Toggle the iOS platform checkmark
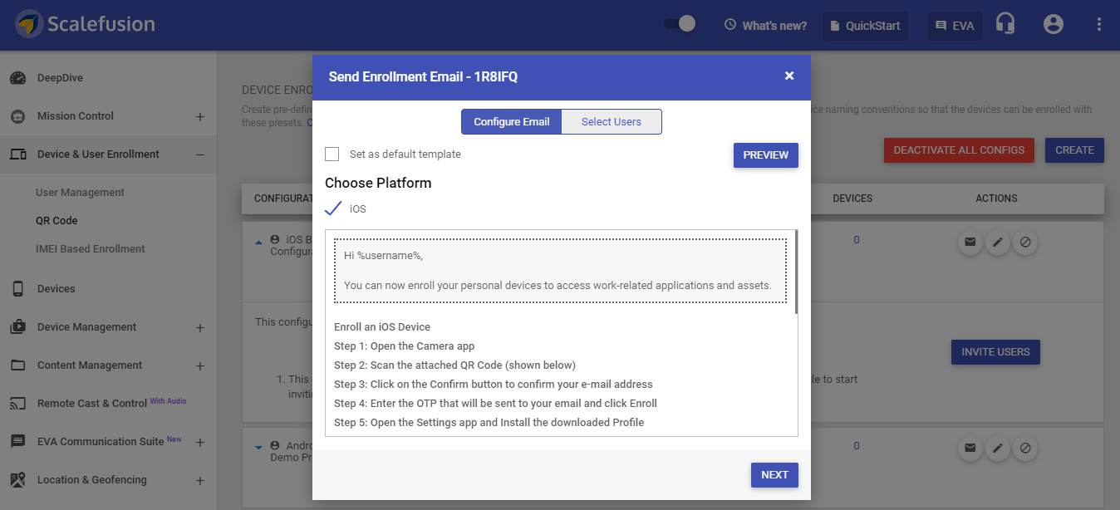1120x510 pixels. [333, 208]
